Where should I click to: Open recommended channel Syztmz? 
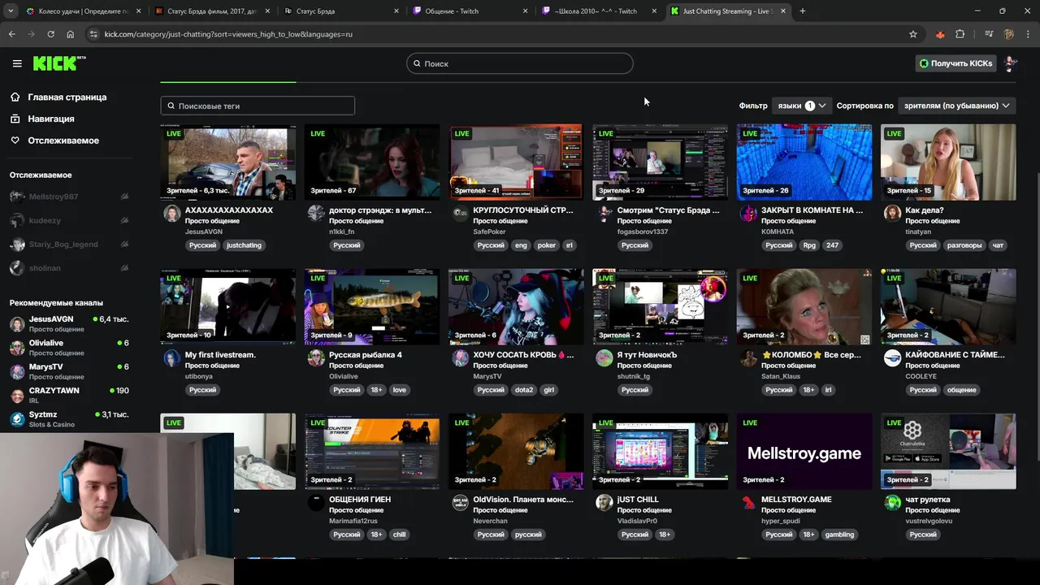69,419
